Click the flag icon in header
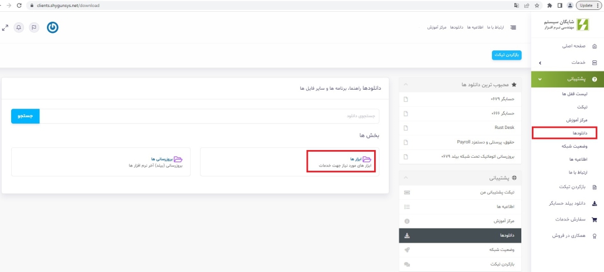This screenshot has width=604, height=272. [x=33, y=28]
